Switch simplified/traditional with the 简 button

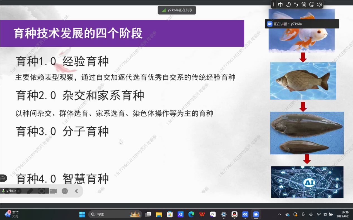(304, 4)
